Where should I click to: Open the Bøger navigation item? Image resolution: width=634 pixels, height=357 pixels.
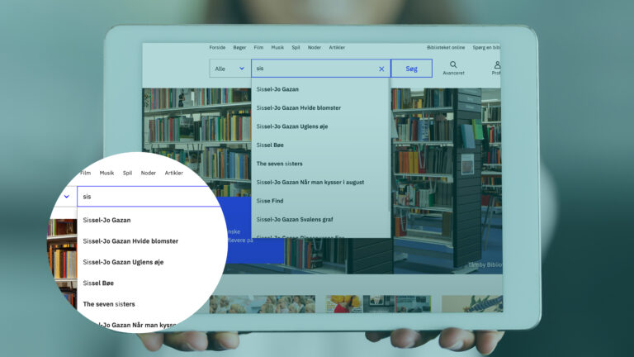(x=239, y=48)
